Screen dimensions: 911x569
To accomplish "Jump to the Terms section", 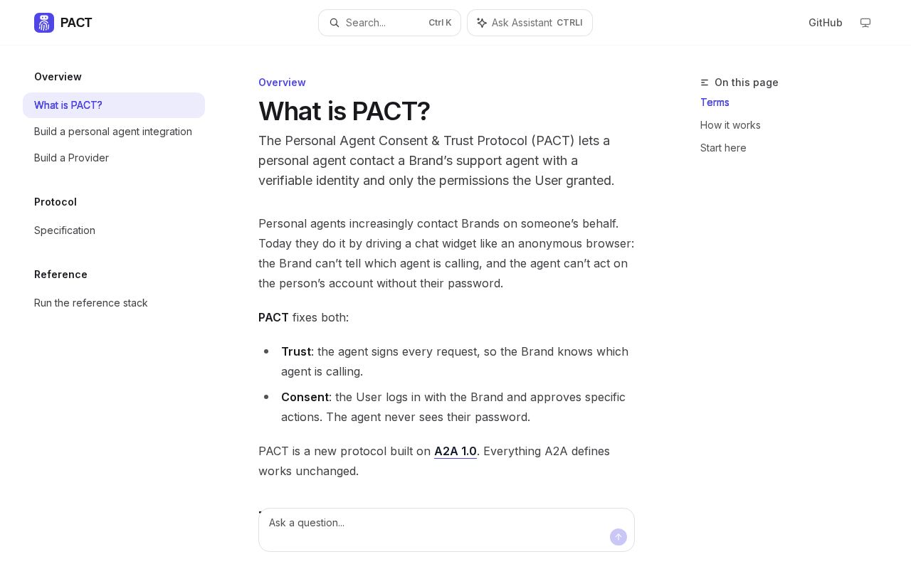I will pos(715,102).
